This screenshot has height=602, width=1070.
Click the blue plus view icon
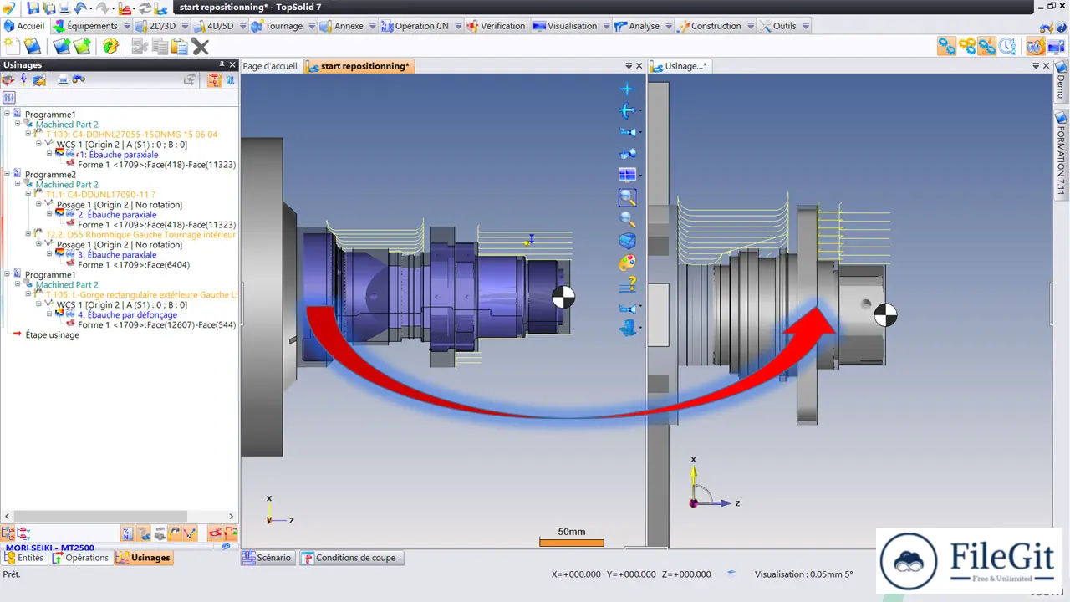point(626,89)
